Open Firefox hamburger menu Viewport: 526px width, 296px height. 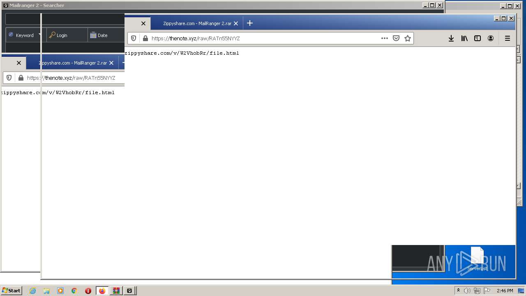[x=508, y=38]
